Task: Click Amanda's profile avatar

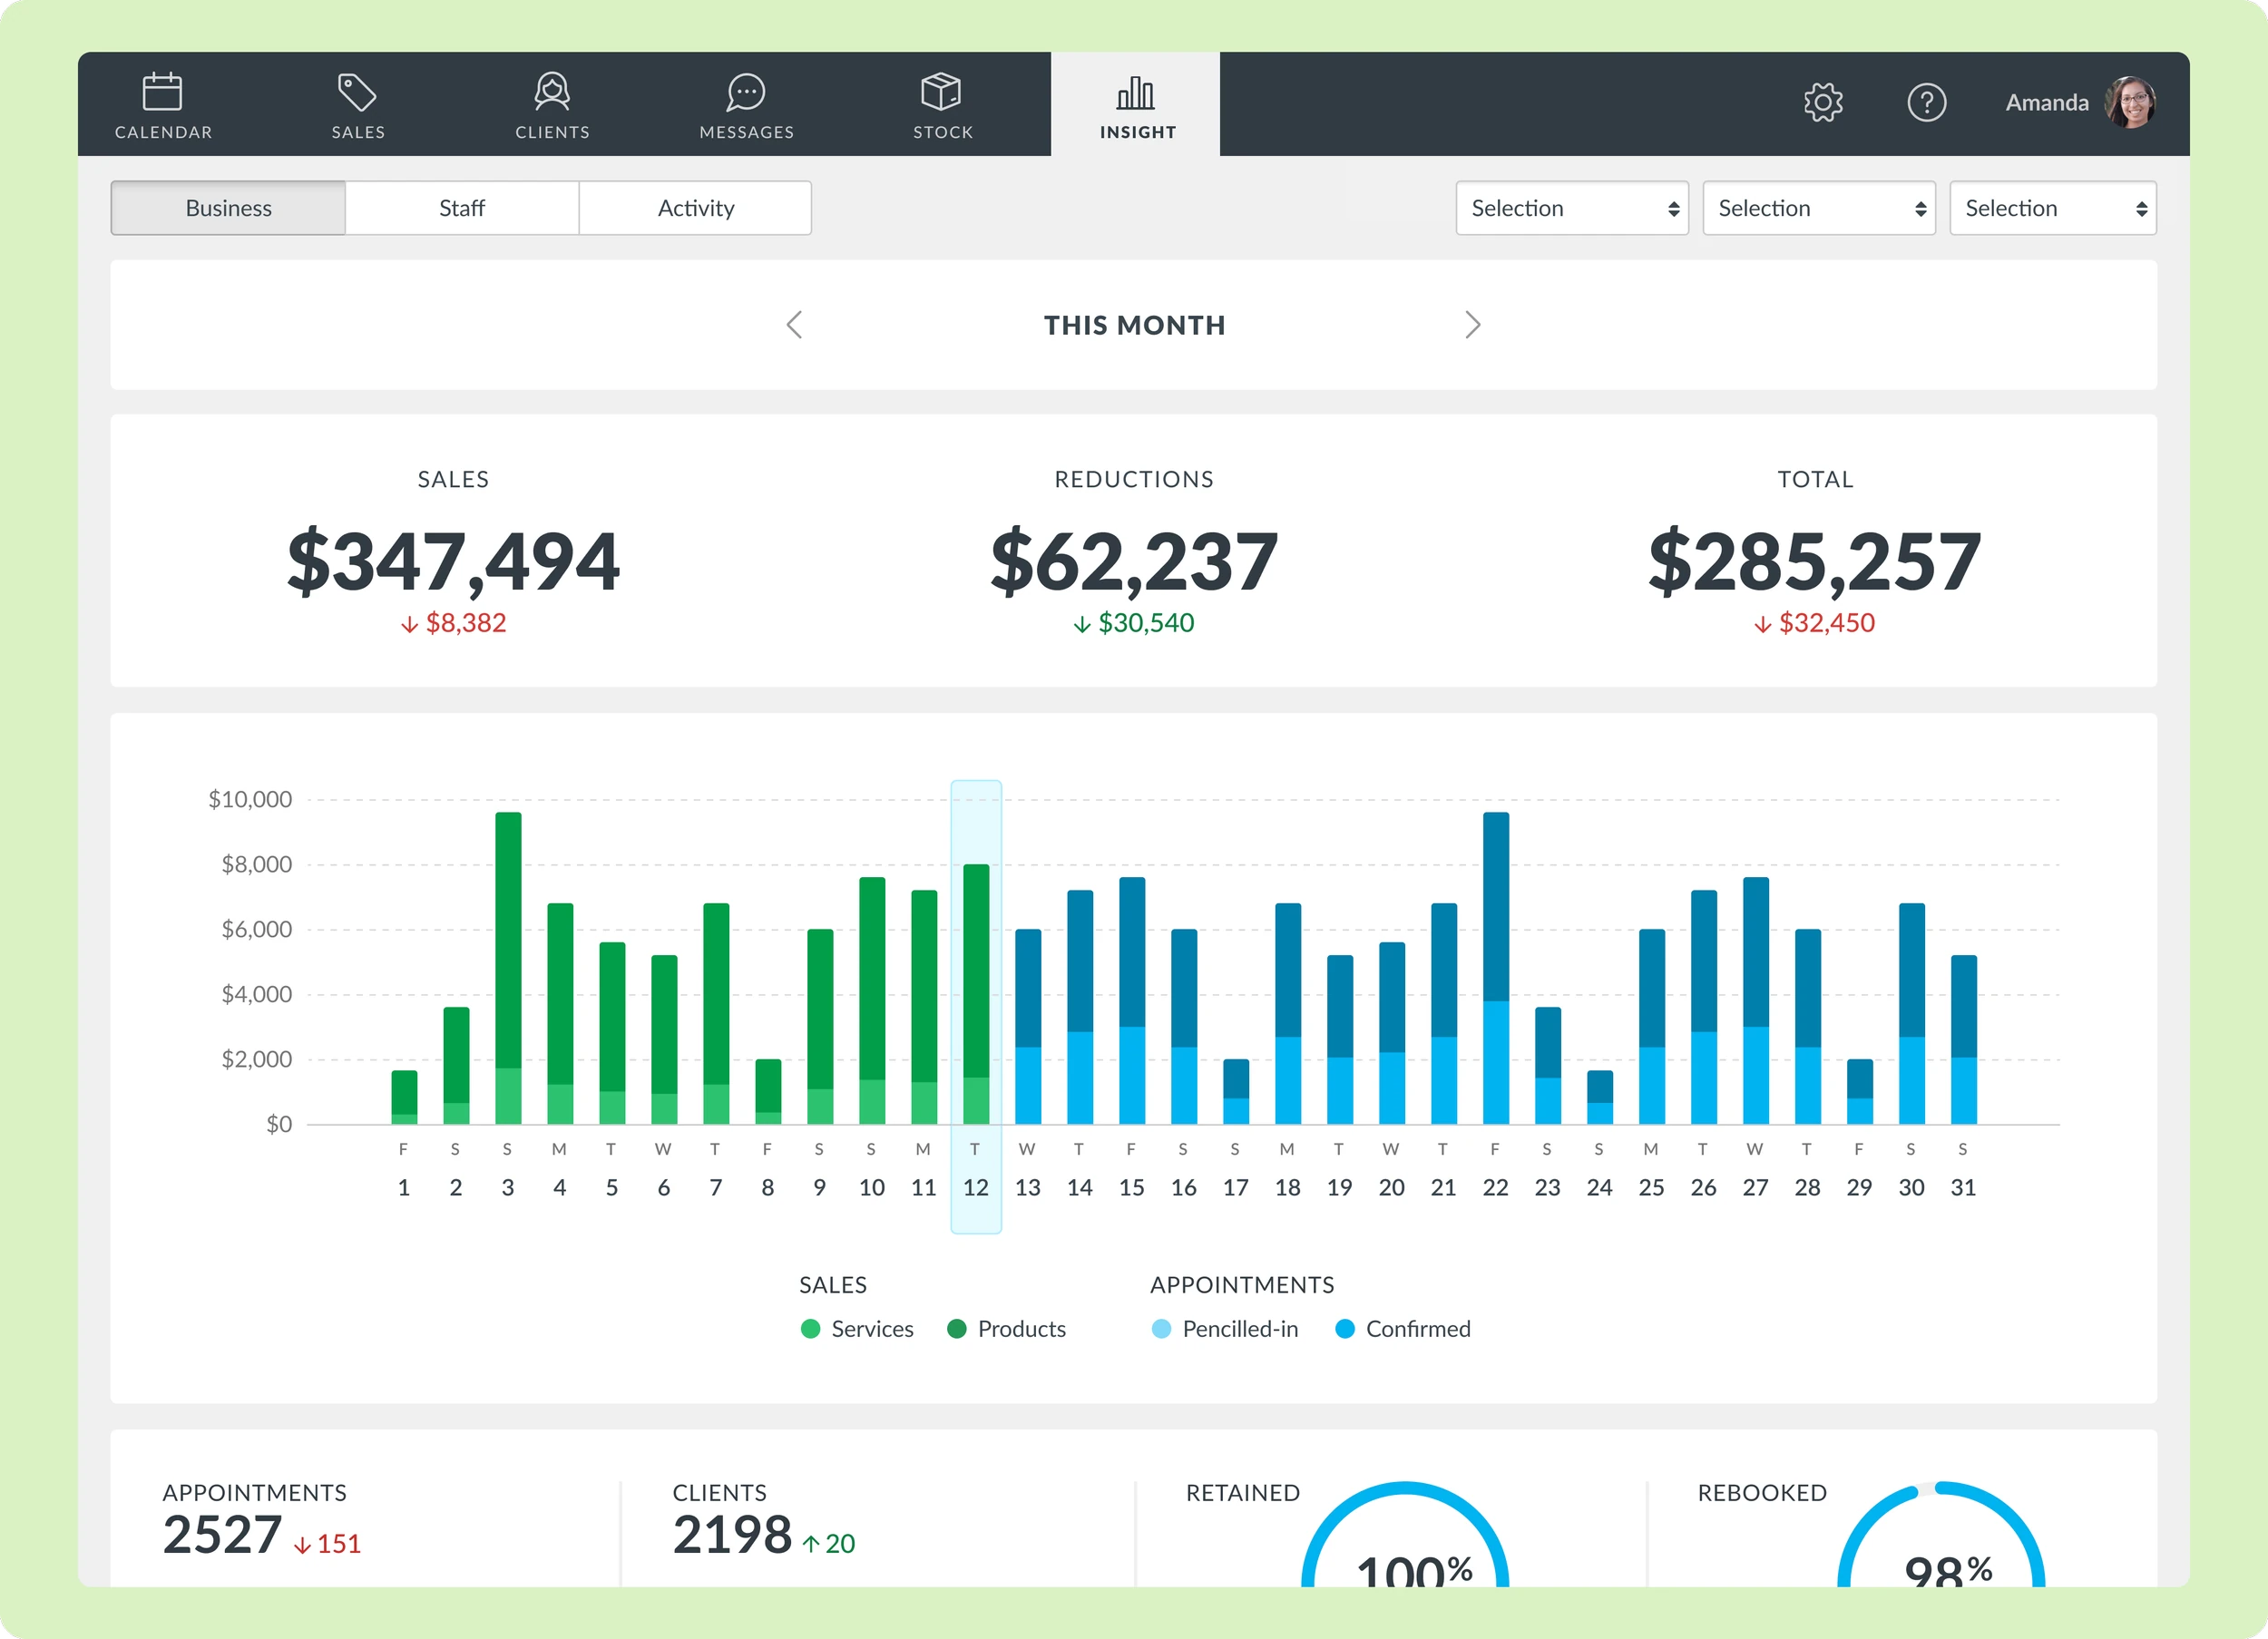Action: point(2130,102)
